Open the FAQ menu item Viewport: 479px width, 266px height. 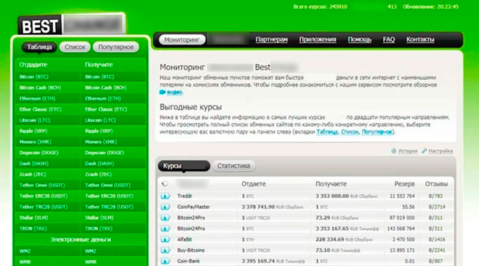(389, 39)
